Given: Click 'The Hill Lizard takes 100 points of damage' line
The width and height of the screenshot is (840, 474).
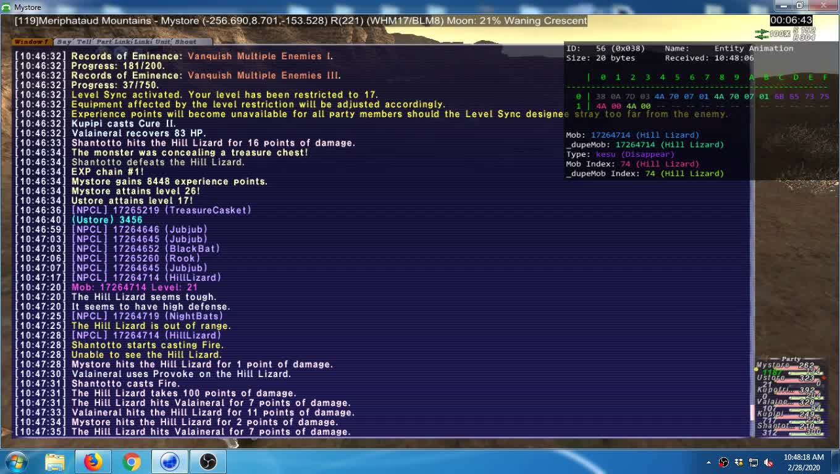Looking at the screenshot, I should pos(156,393).
